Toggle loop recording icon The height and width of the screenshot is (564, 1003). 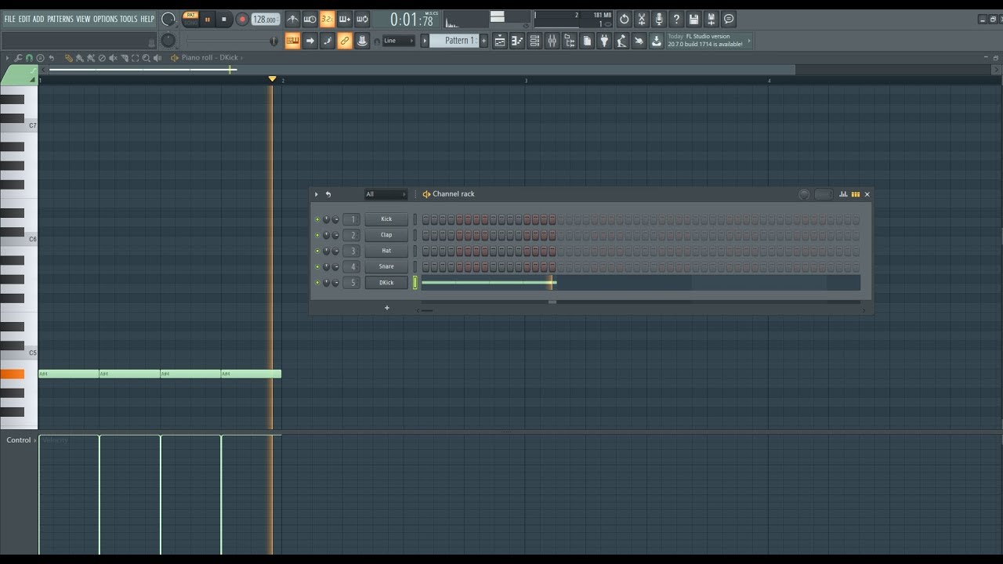pos(362,19)
